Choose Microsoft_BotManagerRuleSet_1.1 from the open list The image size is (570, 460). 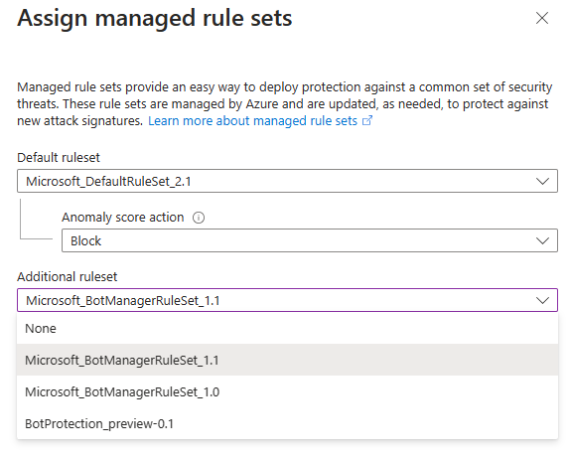[x=287, y=360]
